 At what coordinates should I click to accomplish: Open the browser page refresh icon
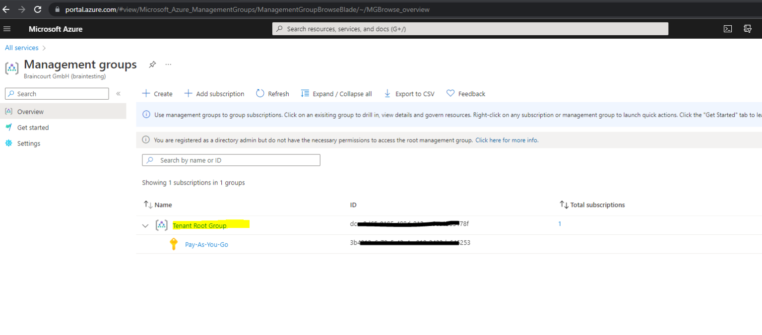click(38, 9)
